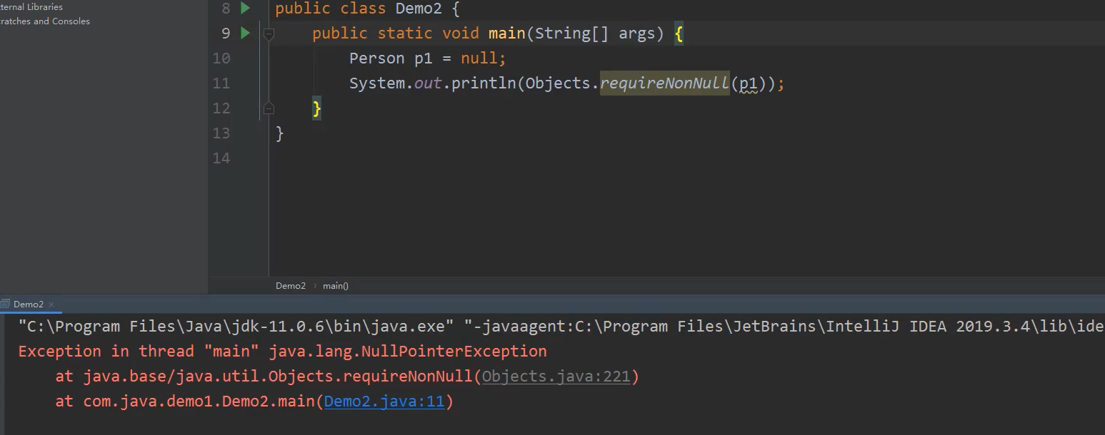Click the underlined p1 argument on line 11

(748, 83)
